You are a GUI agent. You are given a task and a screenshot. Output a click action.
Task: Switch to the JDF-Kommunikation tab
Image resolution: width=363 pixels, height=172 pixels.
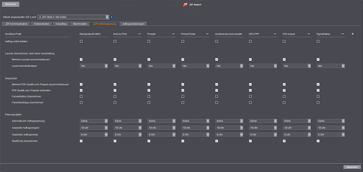click(16, 24)
